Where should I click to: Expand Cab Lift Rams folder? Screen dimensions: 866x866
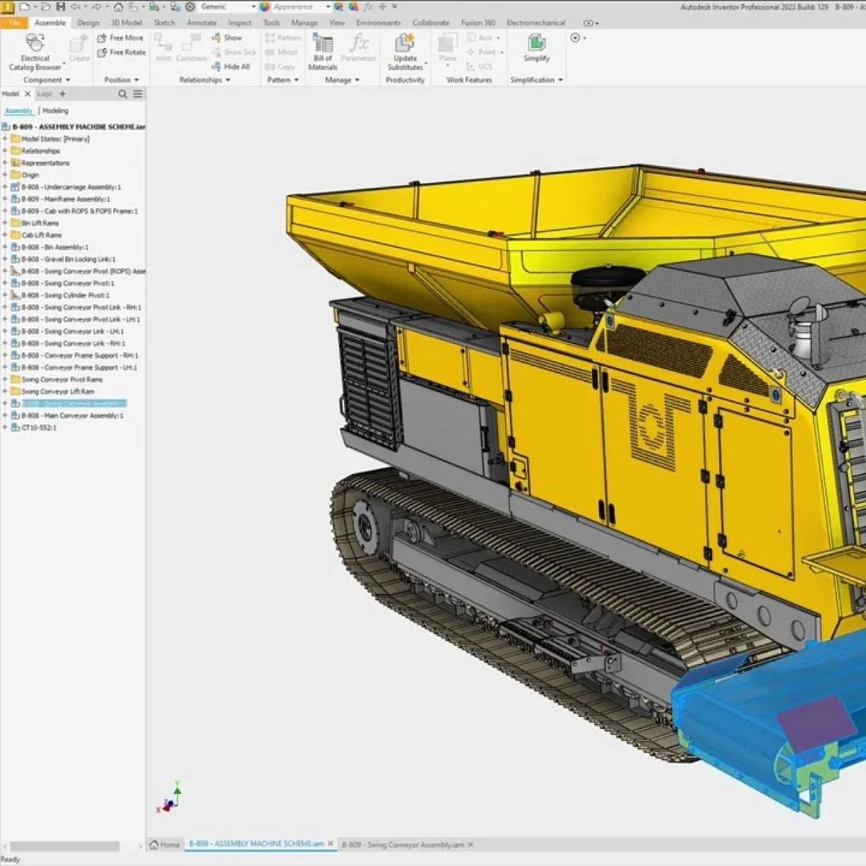[x=5, y=235]
